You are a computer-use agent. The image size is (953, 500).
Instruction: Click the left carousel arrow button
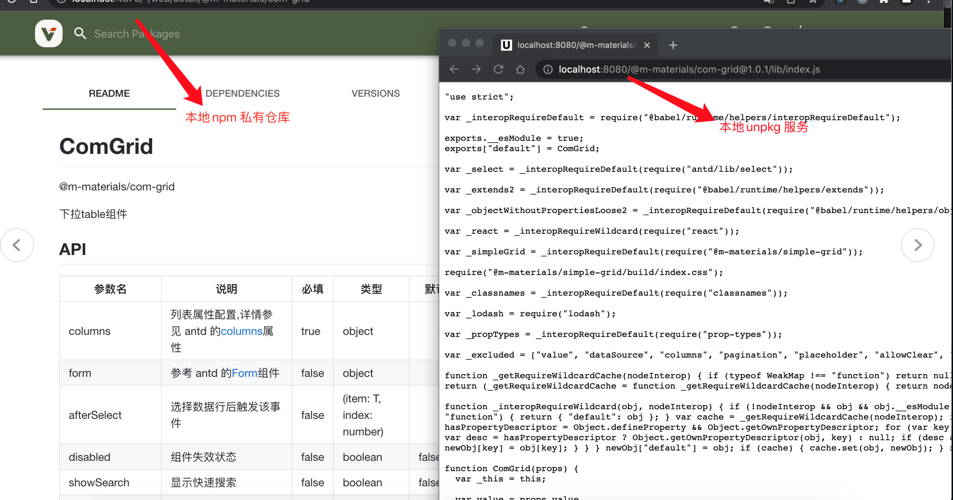[x=17, y=245]
